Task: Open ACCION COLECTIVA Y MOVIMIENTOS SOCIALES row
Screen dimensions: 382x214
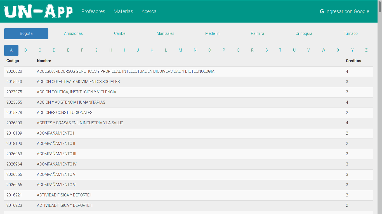Action: click(189, 82)
